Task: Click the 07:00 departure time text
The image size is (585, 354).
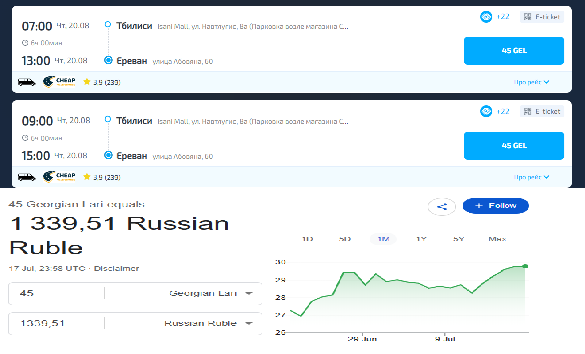Action: click(37, 26)
